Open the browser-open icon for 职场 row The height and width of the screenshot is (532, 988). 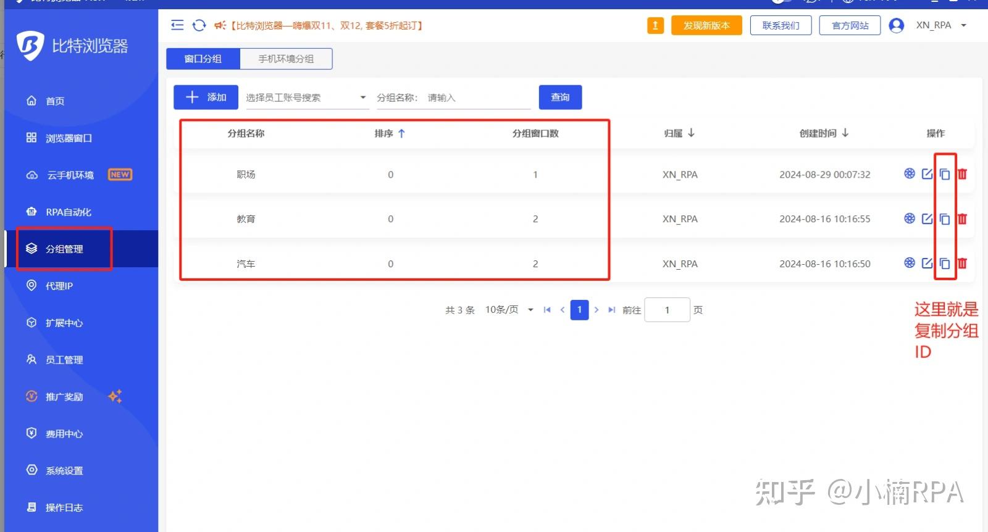pos(910,174)
